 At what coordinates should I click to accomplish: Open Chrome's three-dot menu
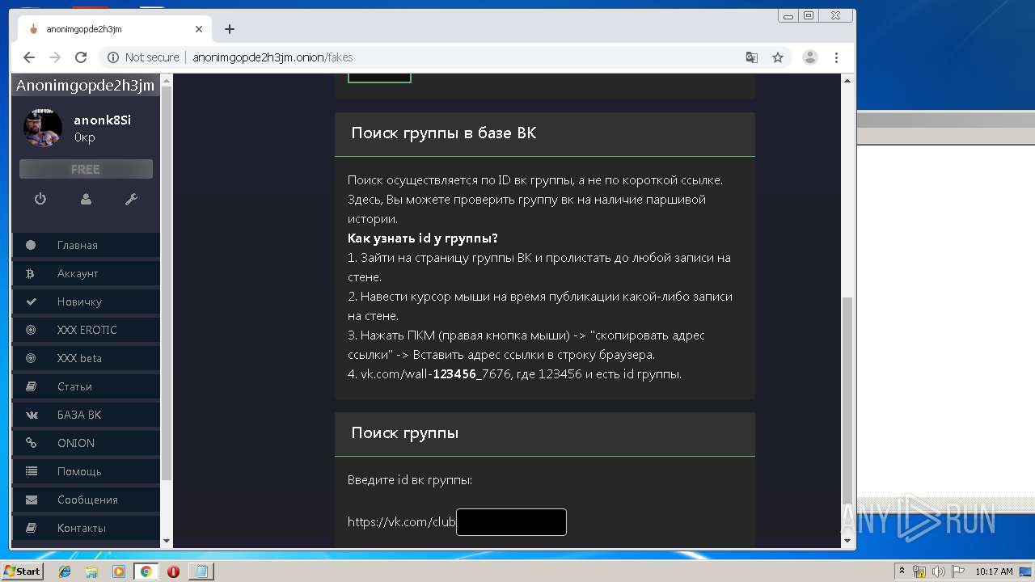click(836, 57)
